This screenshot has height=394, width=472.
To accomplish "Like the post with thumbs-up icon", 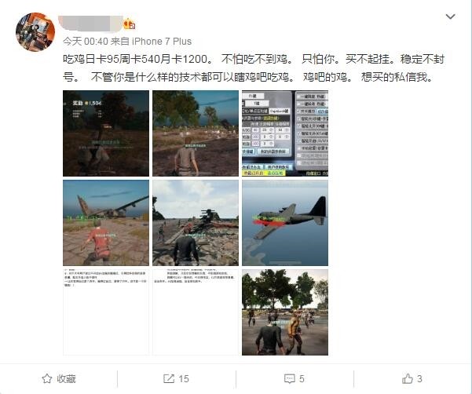I will click(x=408, y=378).
